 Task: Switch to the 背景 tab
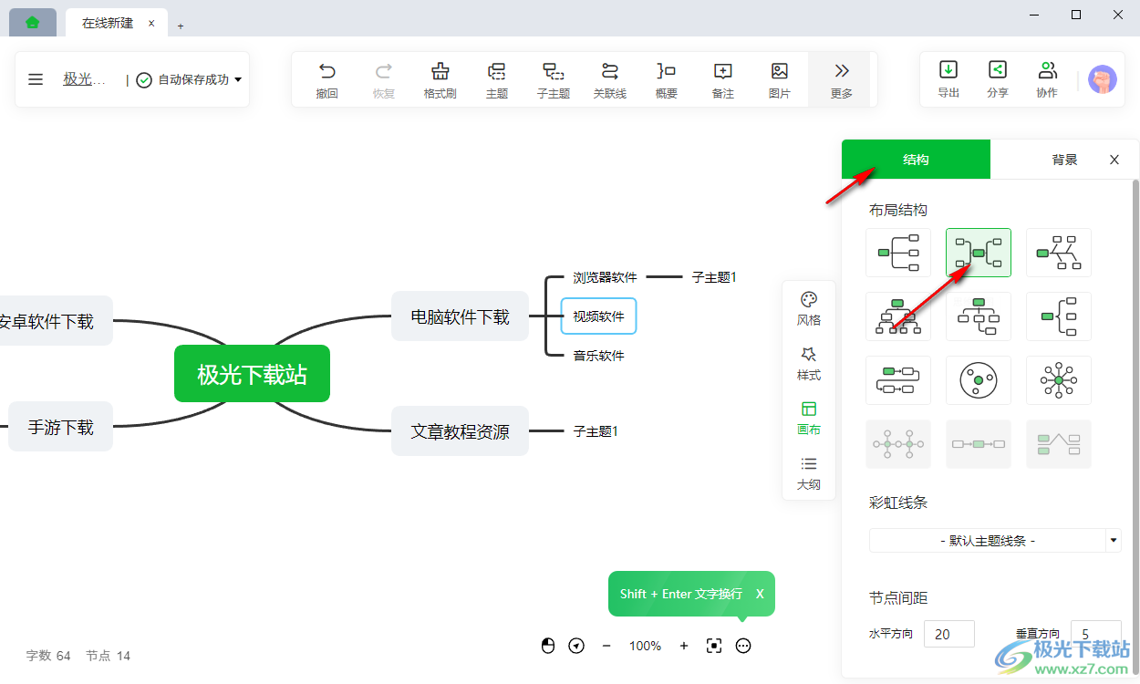click(1064, 160)
